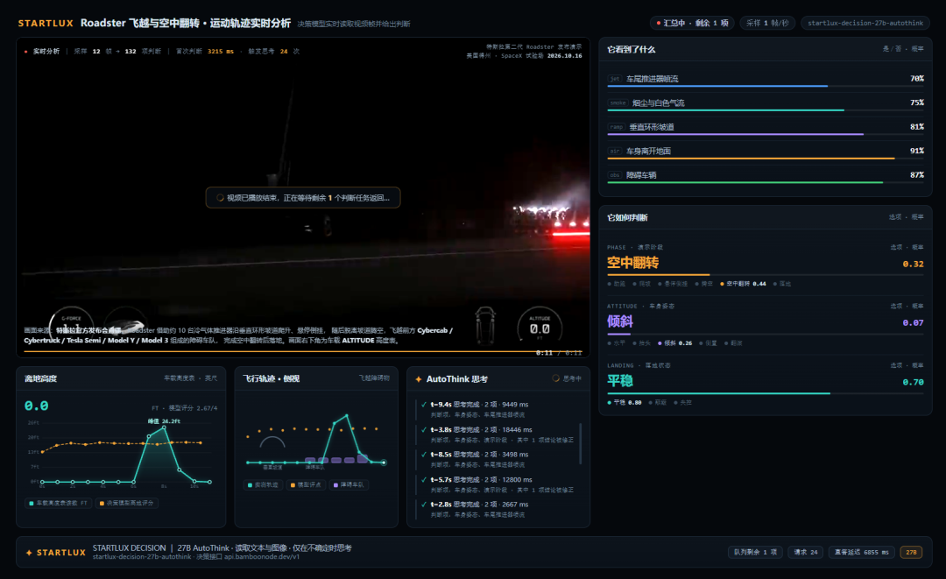Click the checkmark of the t=2.8s entry
The height and width of the screenshot is (579, 946).
424,505
